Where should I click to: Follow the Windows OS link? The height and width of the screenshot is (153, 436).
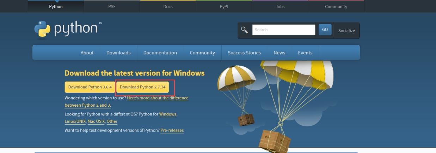pyautogui.click(x=168, y=114)
